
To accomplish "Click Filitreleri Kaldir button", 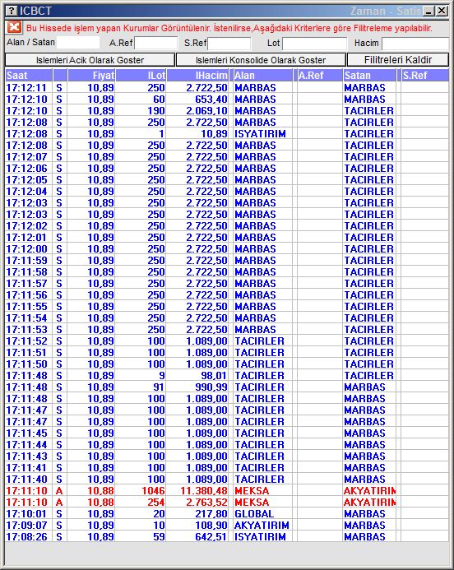I will pyautogui.click(x=398, y=60).
